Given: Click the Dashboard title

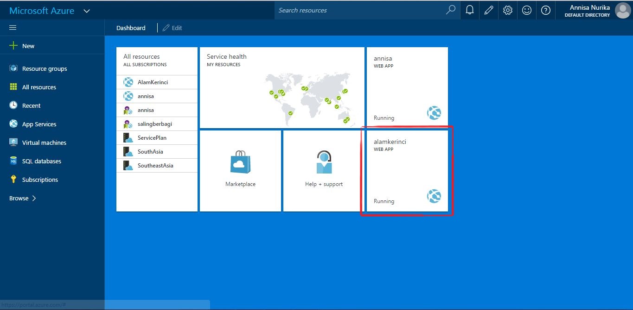Looking at the screenshot, I should pos(131,28).
